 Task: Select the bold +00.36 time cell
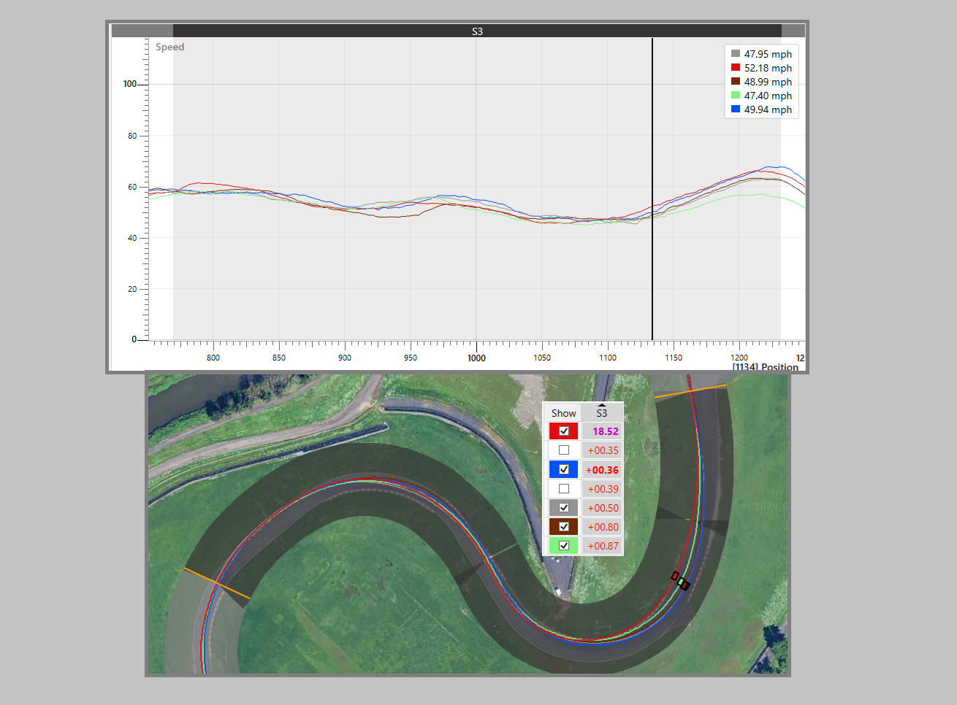603,470
